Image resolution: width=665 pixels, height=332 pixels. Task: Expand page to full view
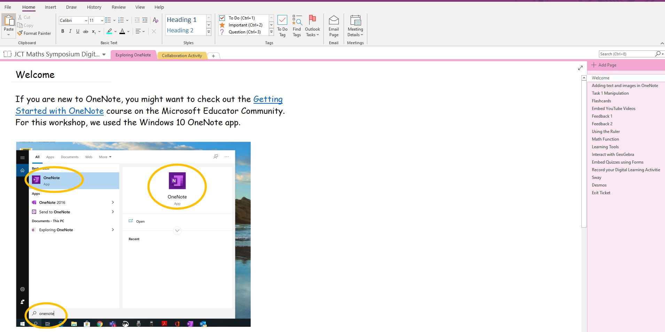click(580, 68)
